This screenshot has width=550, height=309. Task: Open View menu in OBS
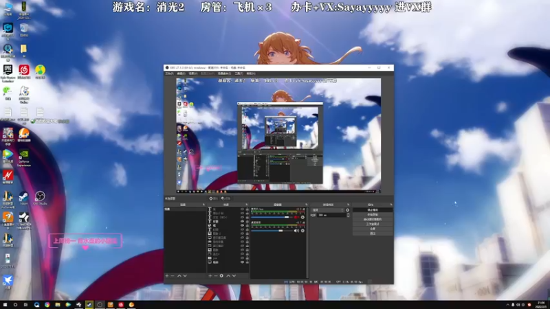click(x=193, y=73)
